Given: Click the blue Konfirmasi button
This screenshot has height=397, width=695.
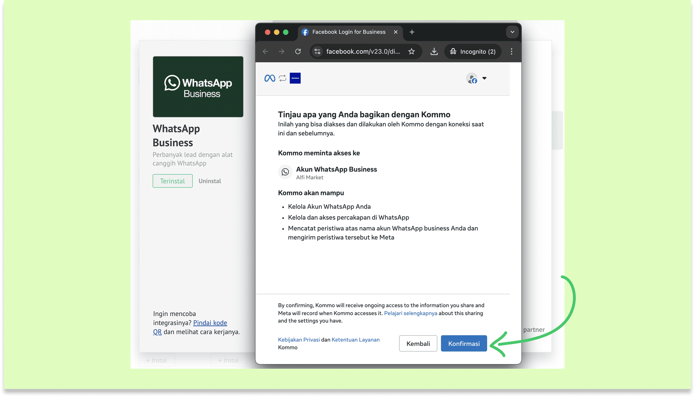Looking at the screenshot, I should pos(464,343).
